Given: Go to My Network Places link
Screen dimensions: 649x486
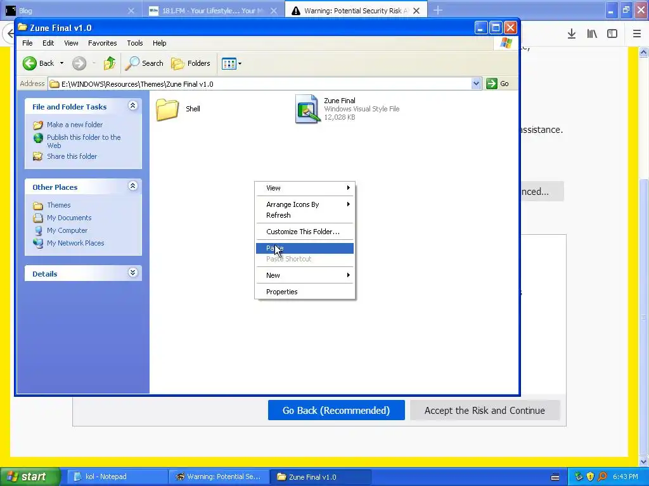Looking at the screenshot, I should click(x=75, y=243).
